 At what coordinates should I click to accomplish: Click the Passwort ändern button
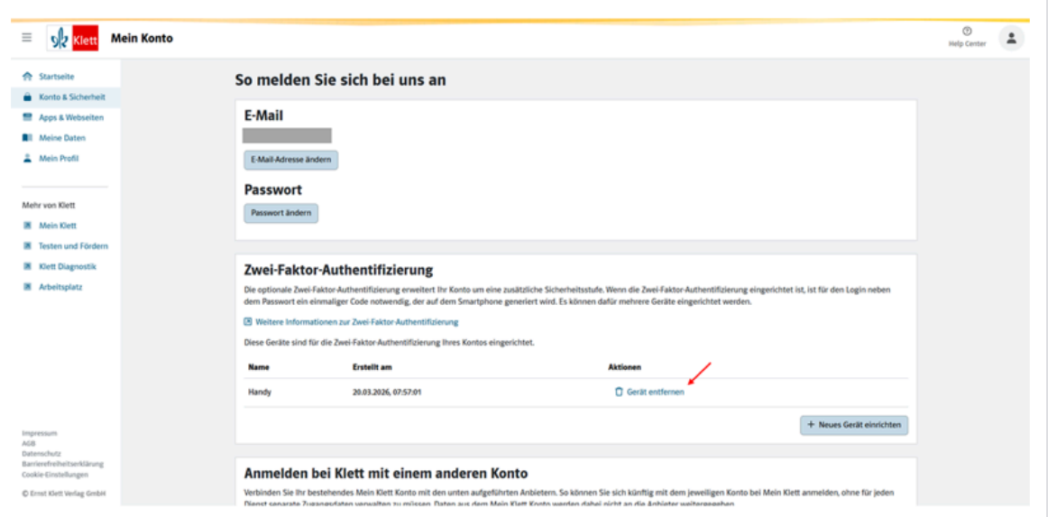(280, 213)
